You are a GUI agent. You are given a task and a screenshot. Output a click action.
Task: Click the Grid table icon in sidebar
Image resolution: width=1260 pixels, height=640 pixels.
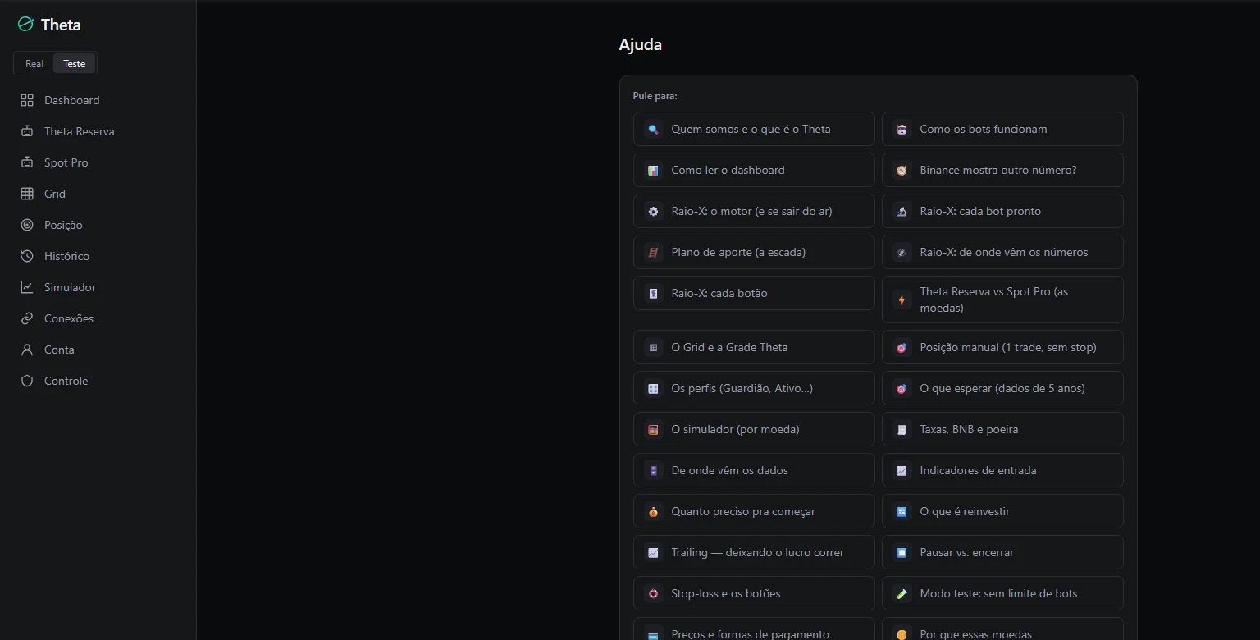coord(27,194)
